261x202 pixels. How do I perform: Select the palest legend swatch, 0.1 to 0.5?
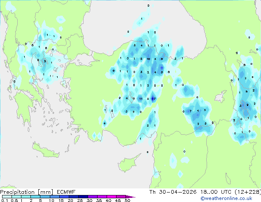click(x=7, y=197)
